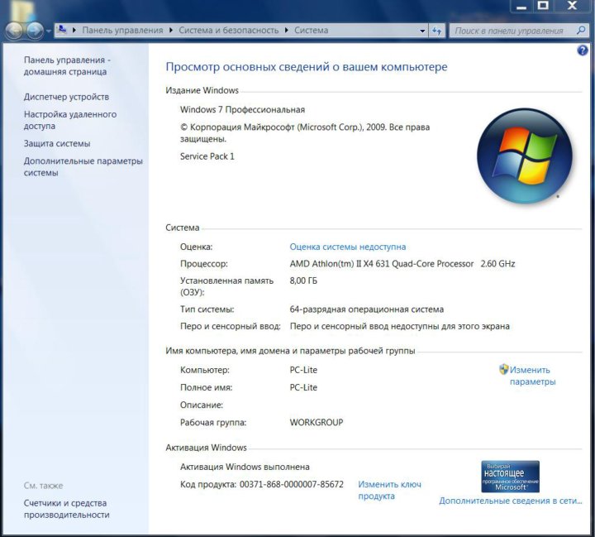Open 'Защита системы' link
The height and width of the screenshot is (537, 595).
57,144
